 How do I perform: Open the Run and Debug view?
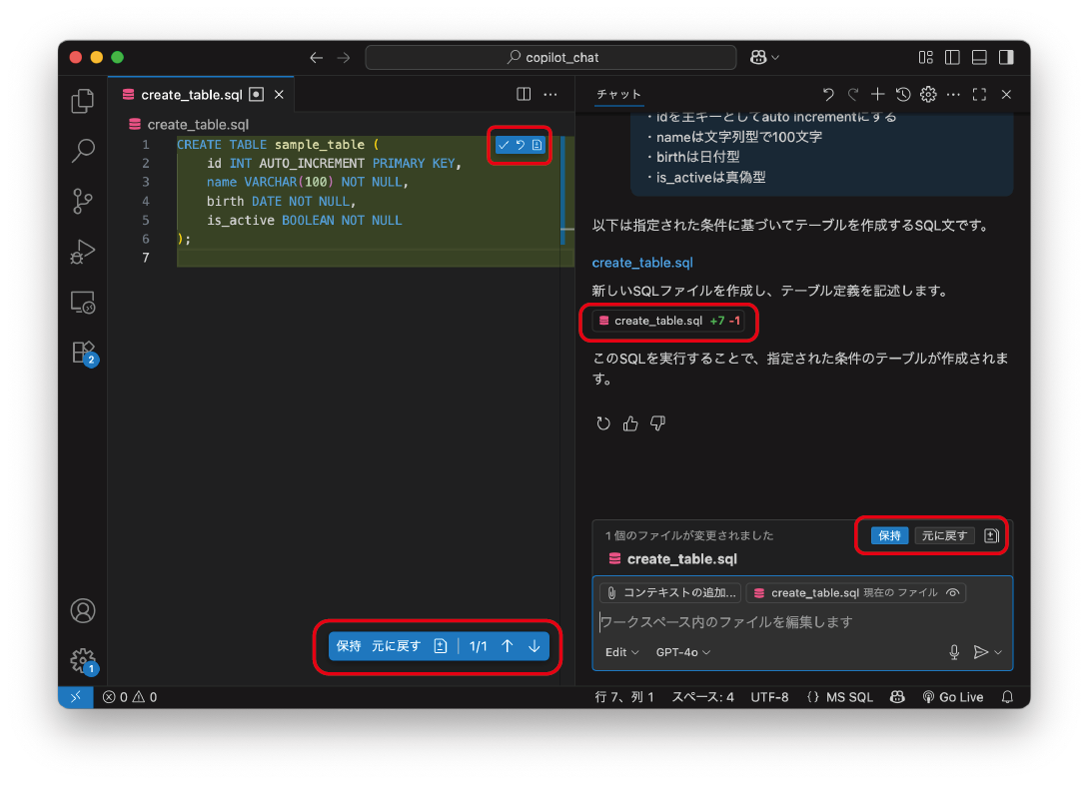click(x=83, y=252)
